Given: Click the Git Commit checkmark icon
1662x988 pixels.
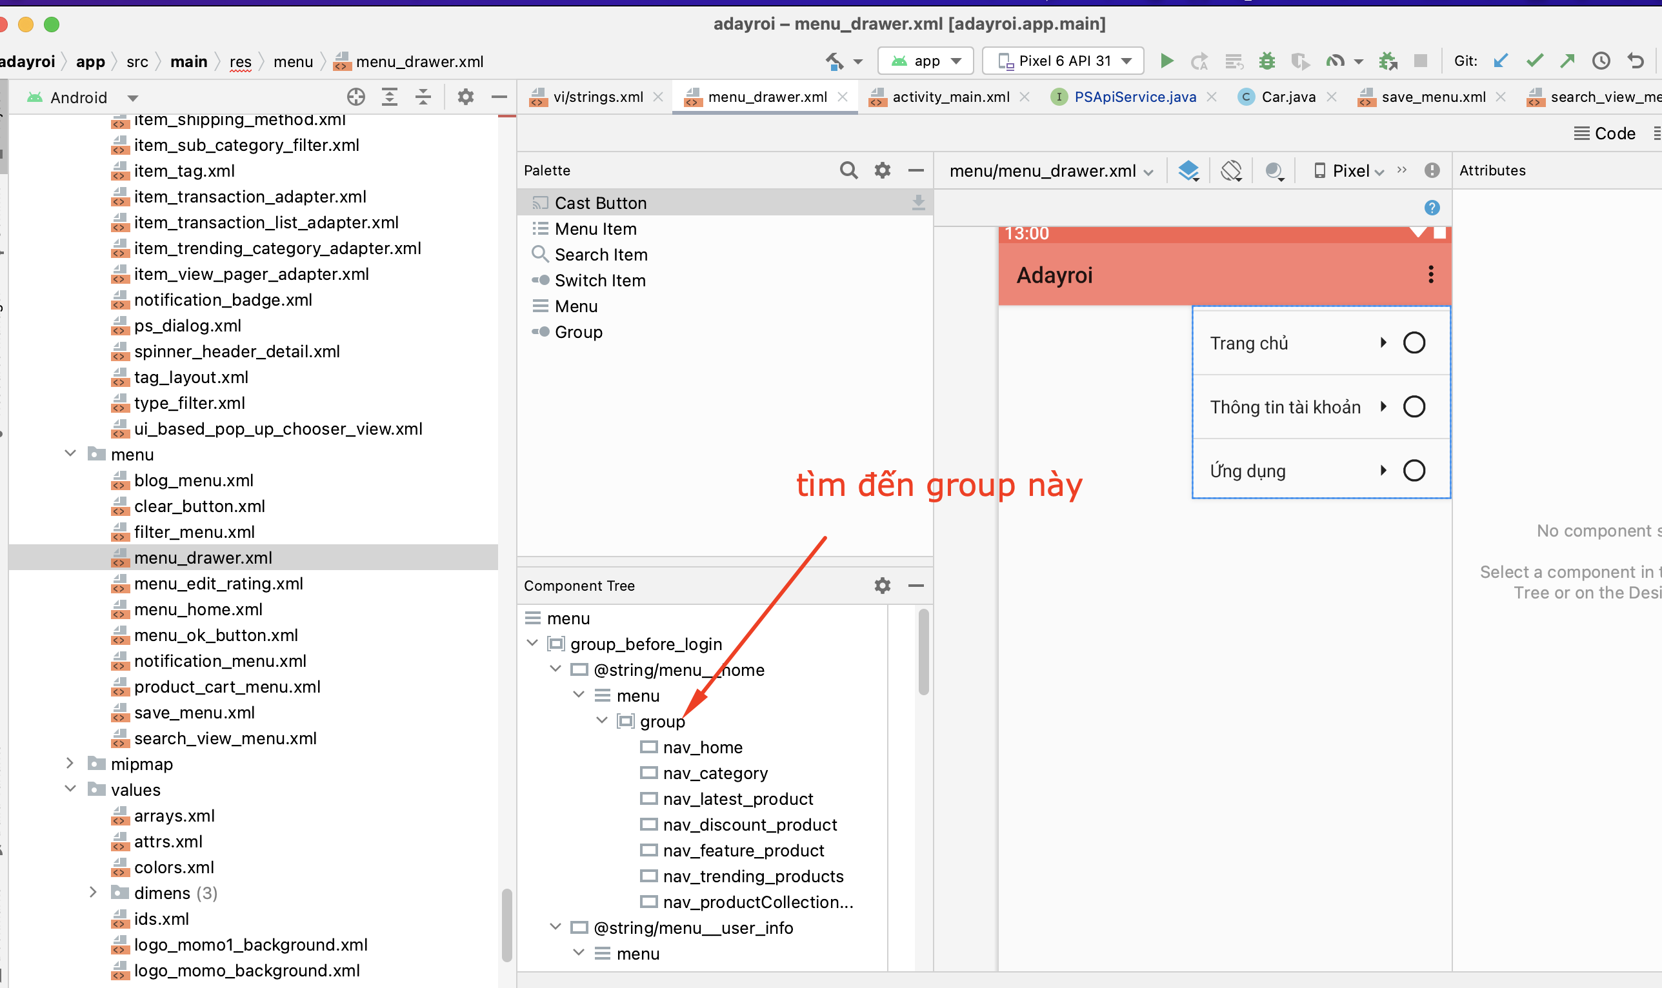Looking at the screenshot, I should point(1535,61).
